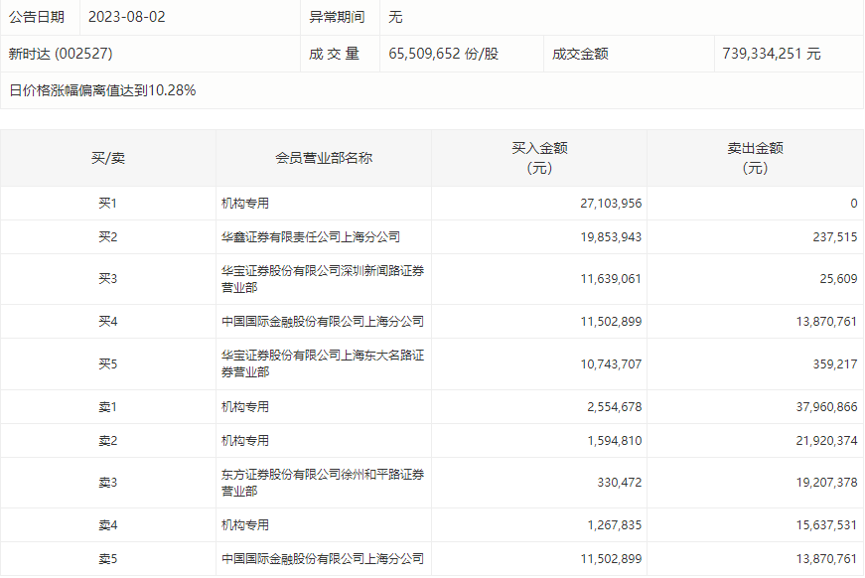
Task: Click the 会员营业部名称 column header
Action: click(x=324, y=158)
